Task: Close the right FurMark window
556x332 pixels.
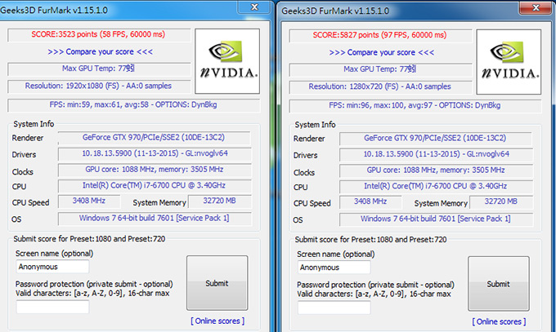Action: click(x=536, y=7)
